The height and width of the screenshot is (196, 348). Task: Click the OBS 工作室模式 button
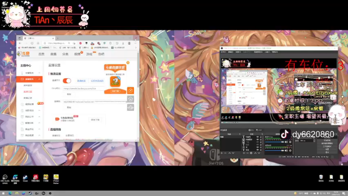(x=327, y=146)
